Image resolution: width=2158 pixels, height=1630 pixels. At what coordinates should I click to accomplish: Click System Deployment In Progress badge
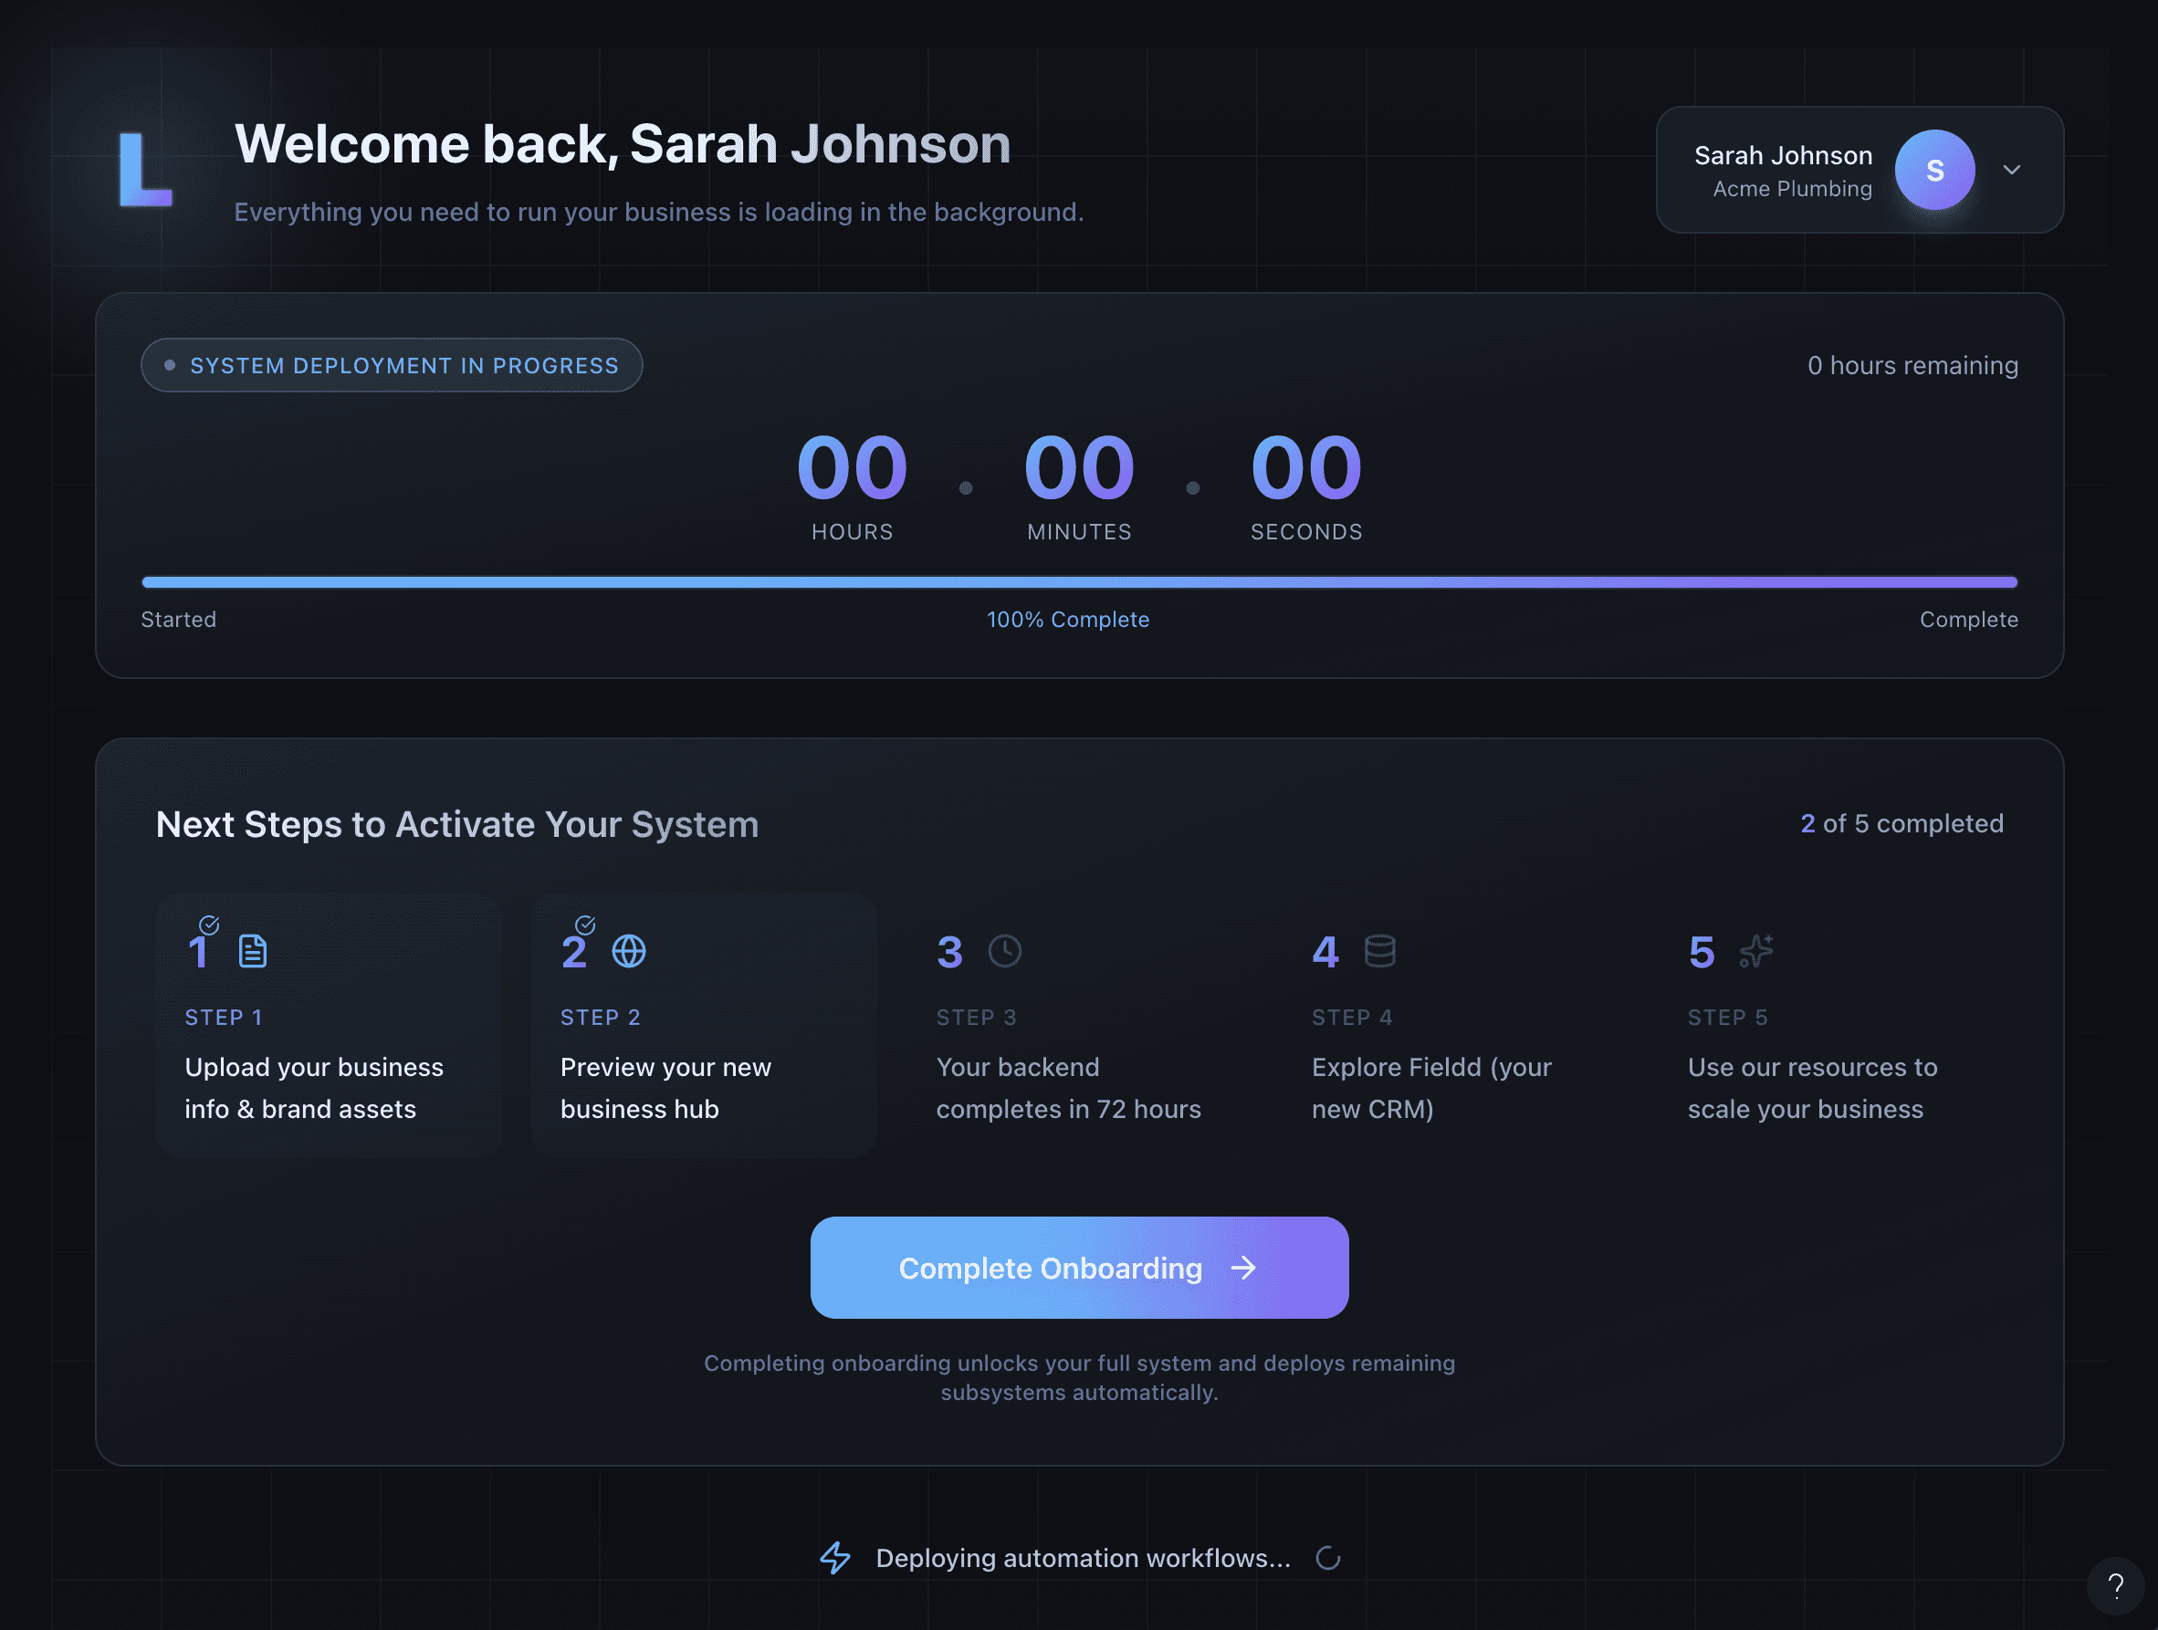tap(392, 366)
